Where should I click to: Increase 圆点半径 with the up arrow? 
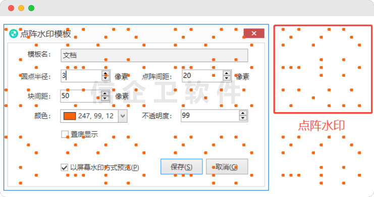click(105, 73)
